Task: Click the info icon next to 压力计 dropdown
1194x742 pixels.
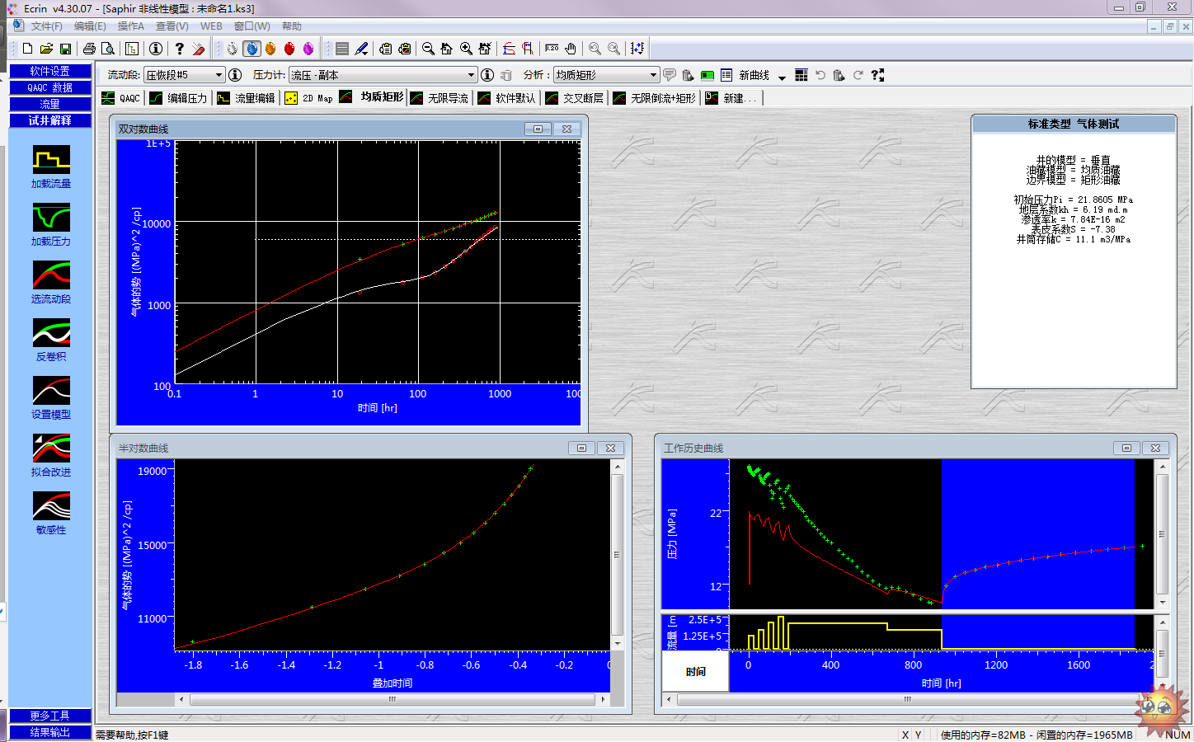Action: pos(487,75)
